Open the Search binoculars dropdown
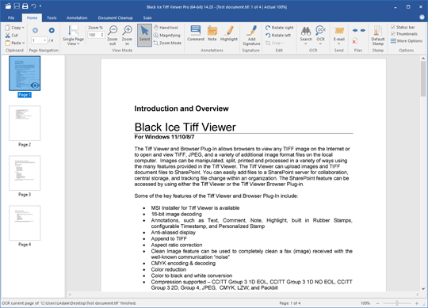428x308 pixels. coord(306,35)
